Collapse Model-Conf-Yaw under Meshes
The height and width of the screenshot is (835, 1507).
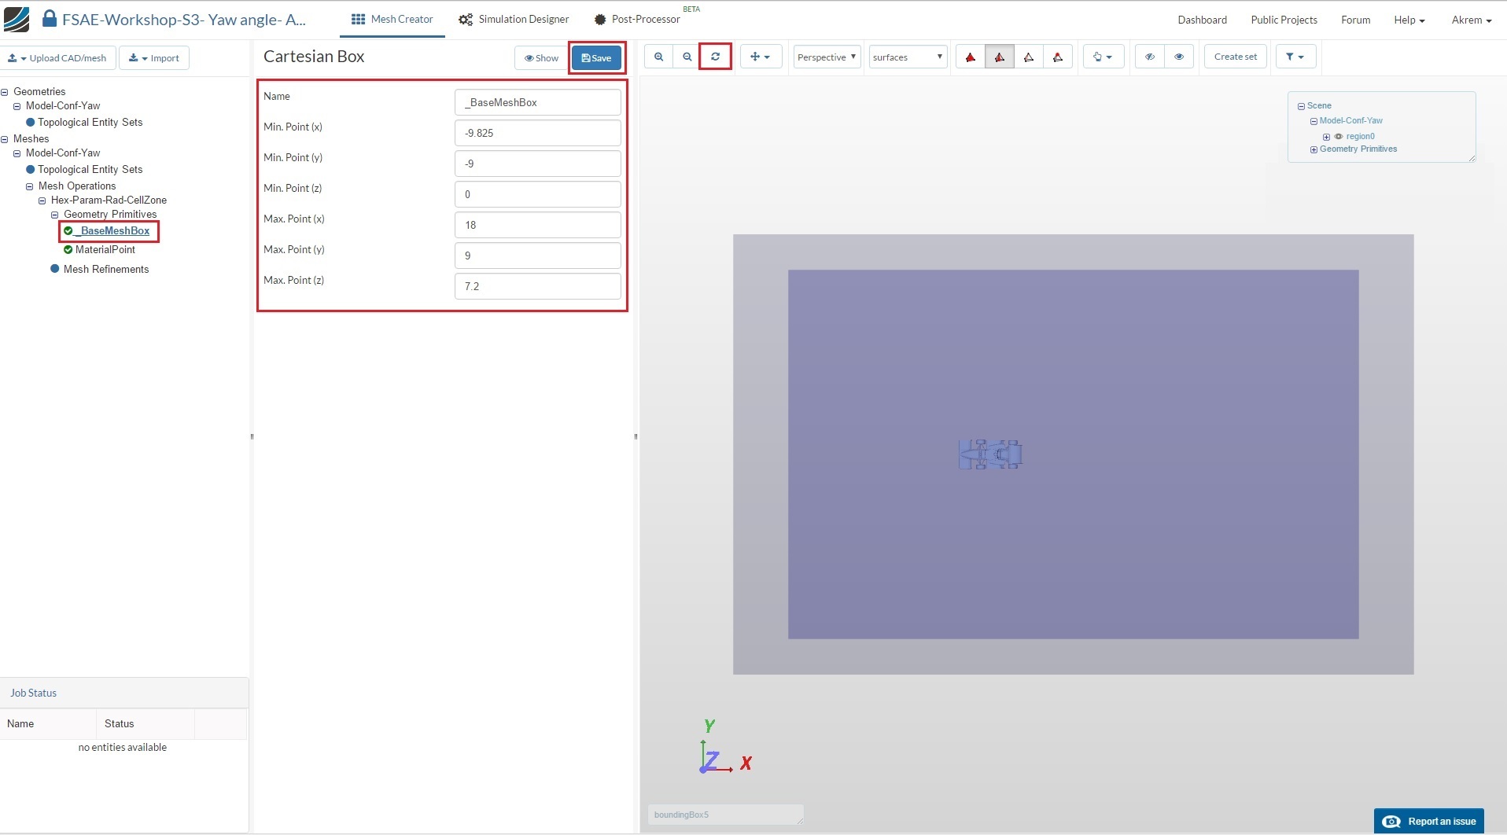click(x=17, y=153)
